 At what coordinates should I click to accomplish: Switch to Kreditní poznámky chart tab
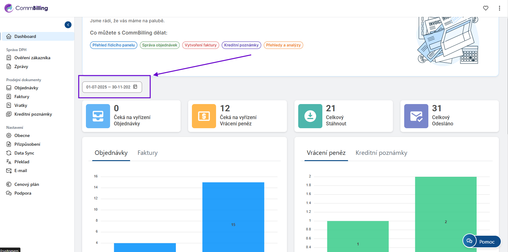click(x=381, y=153)
